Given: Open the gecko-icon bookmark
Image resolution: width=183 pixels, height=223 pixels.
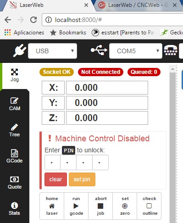Looking at the screenshot, I should (172, 33).
